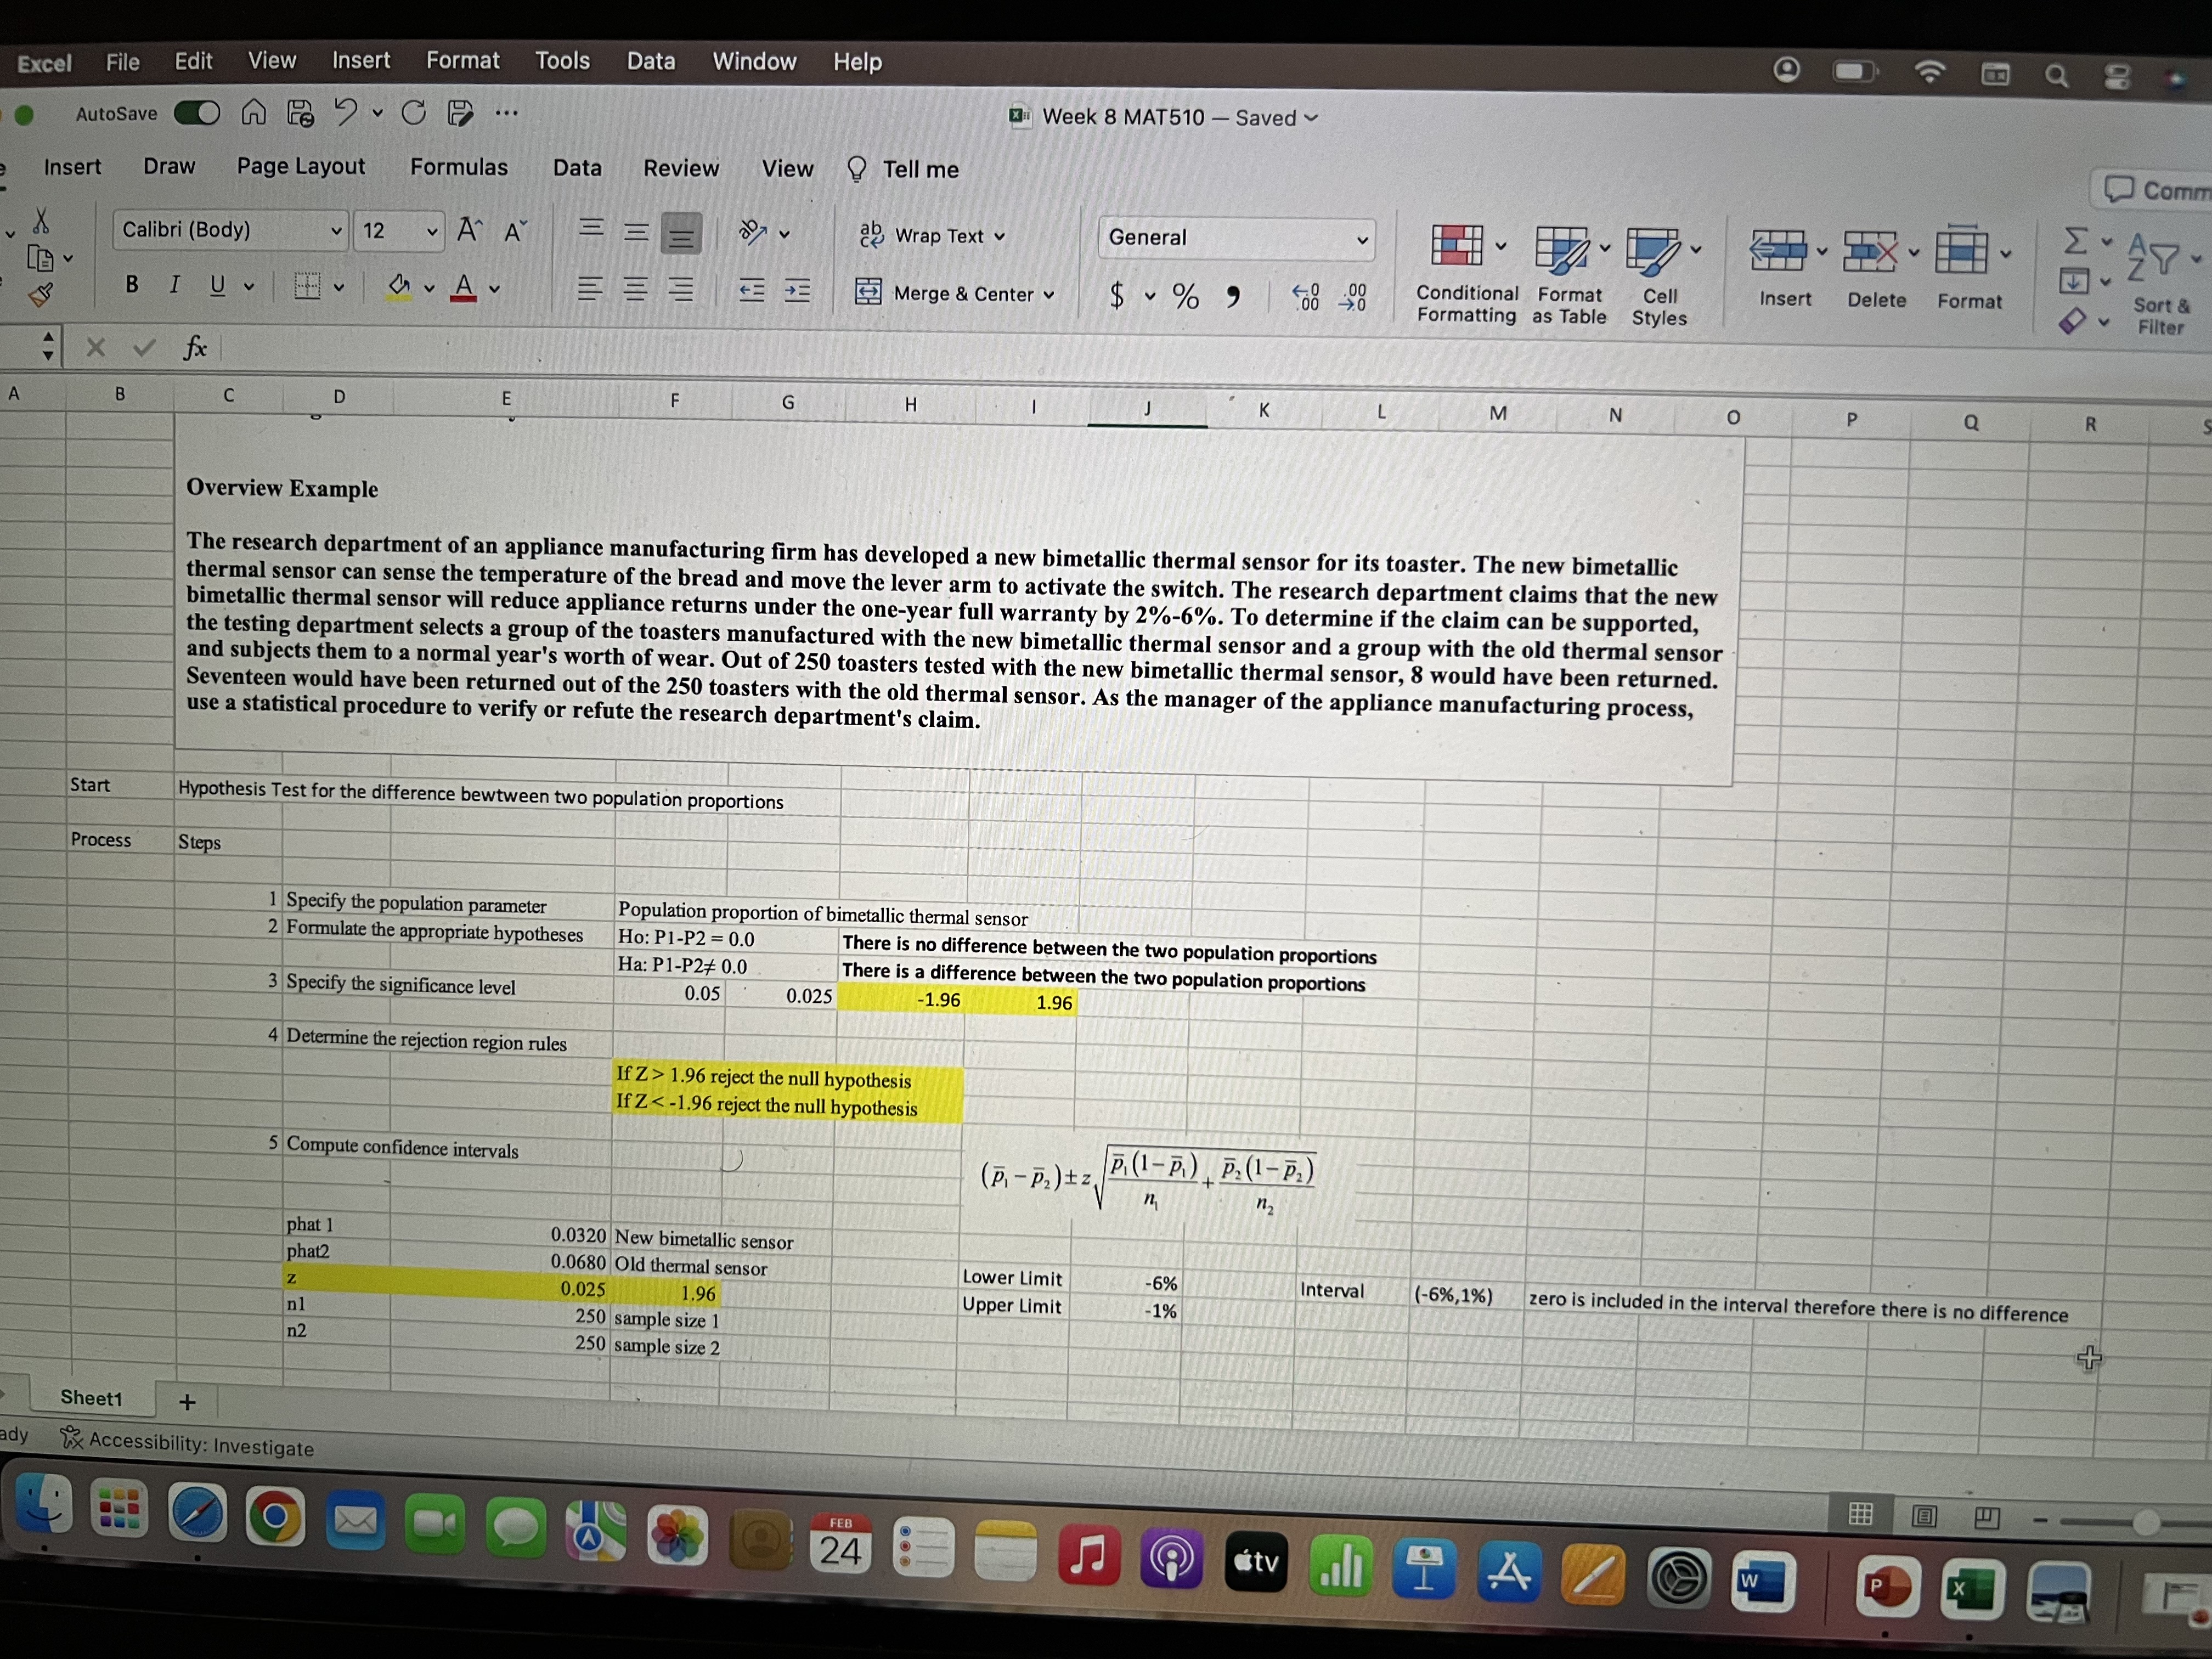Increase font size with larger A icon
Viewport: 2212px width, 1659px height.
[x=469, y=230]
